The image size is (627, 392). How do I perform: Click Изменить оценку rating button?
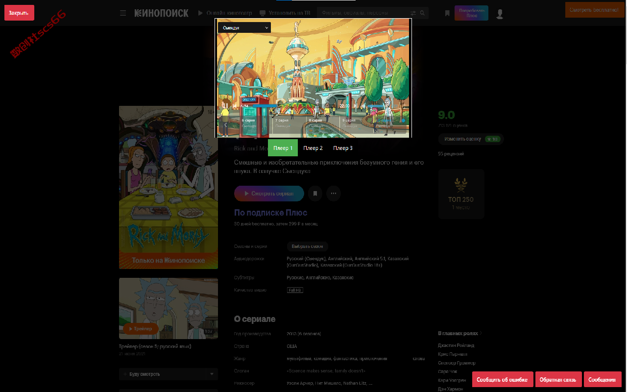[471, 139]
